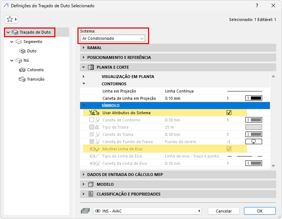Select the Nó tree item
This screenshot has height=219, width=282.
pos(26,60)
